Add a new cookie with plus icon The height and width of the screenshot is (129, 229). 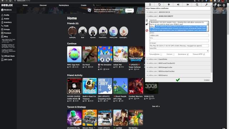click(169, 5)
